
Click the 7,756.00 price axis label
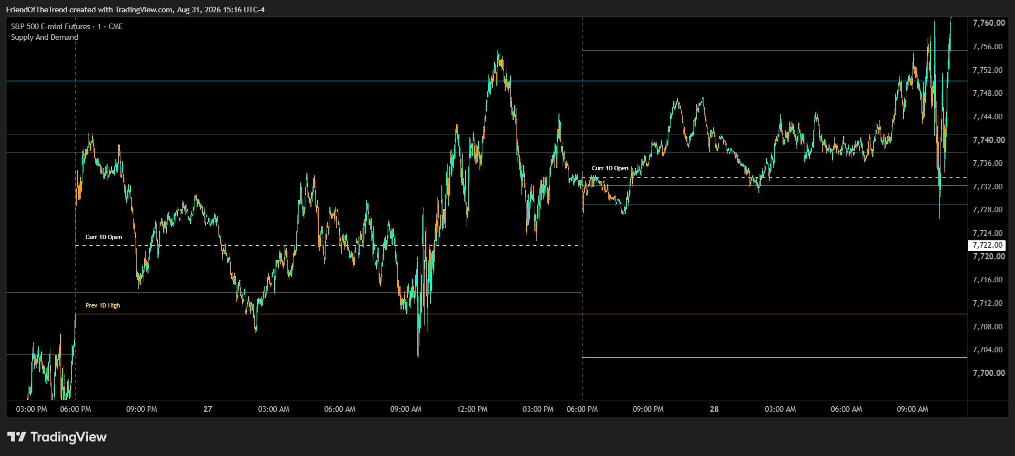(x=989, y=46)
